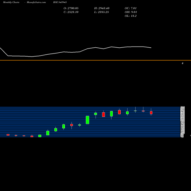Image resolution: width=191 pixels, height=191 pixels.
Task: Open the MunafaSutra.com label
Action: (x=36, y=2)
